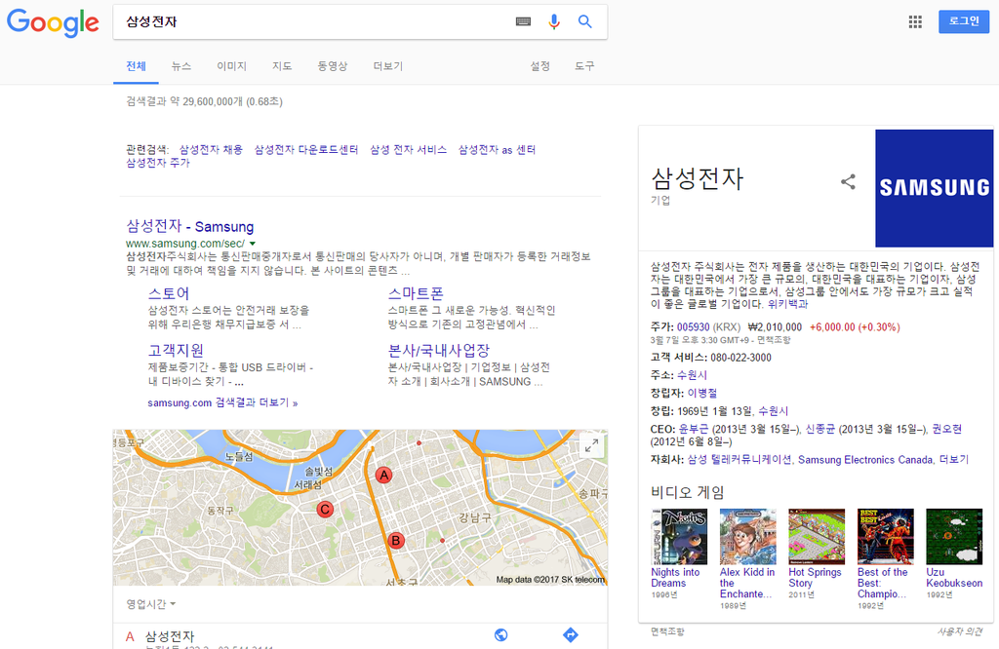Click 면책조항 link beside stock timestamp
The height and width of the screenshot is (649, 999).
click(x=774, y=340)
